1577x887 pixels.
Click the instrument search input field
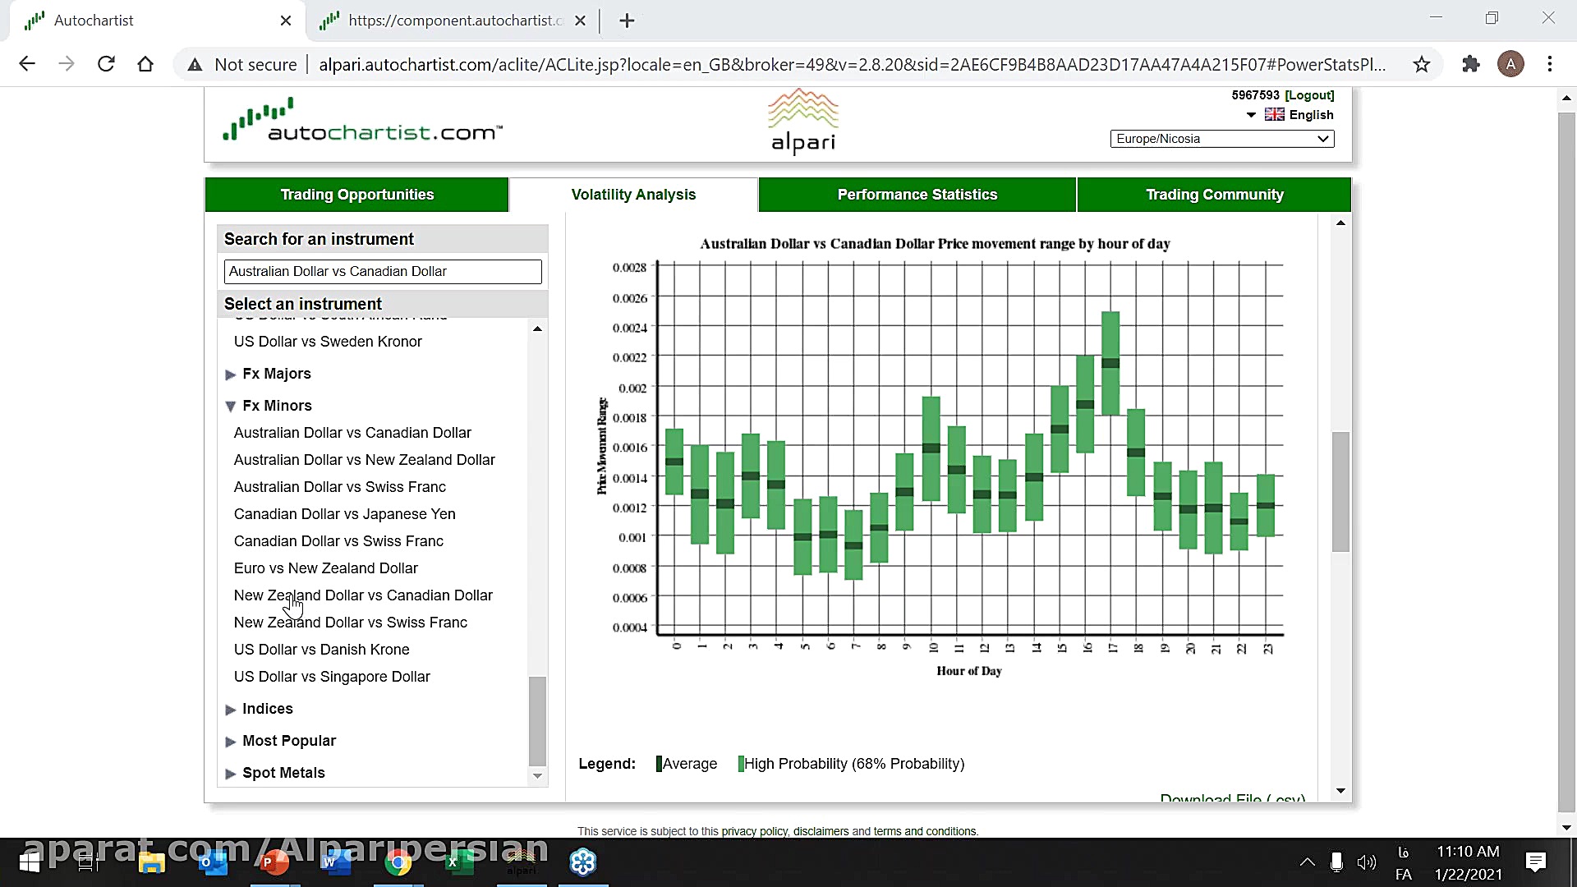coord(383,272)
